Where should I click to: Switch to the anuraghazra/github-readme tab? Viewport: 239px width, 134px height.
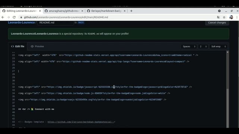[x=64, y=11]
